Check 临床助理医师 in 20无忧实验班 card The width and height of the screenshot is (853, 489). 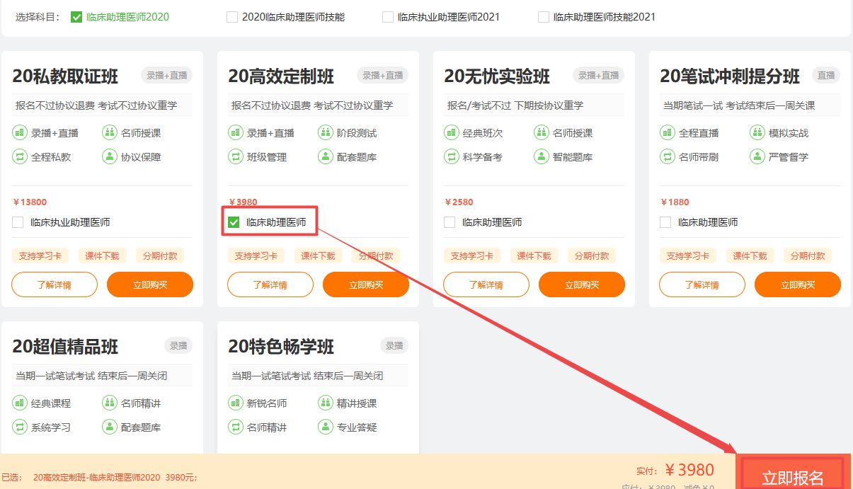pyautogui.click(x=450, y=222)
